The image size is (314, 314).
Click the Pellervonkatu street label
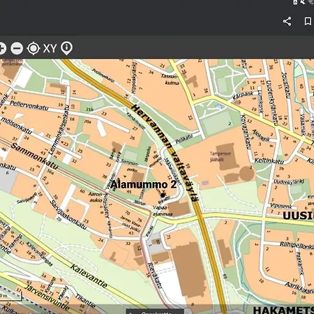pyautogui.click(x=29, y=105)
